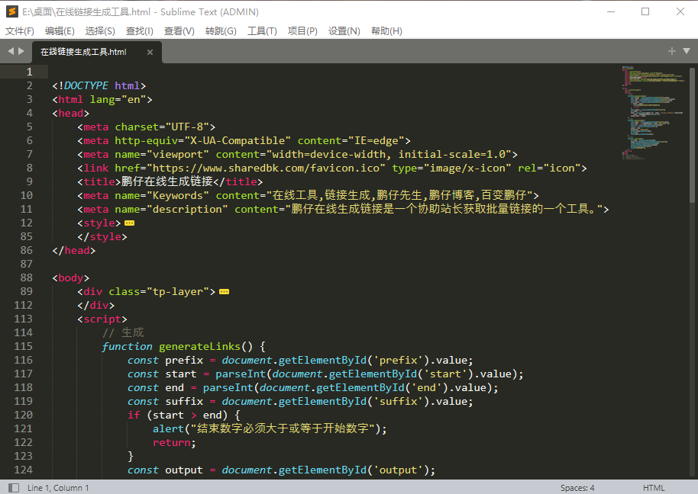This screenshot has width=698, height=494.
Task: Expand folded tp-layer div on line 89
Action: click(x=225, y=292)
